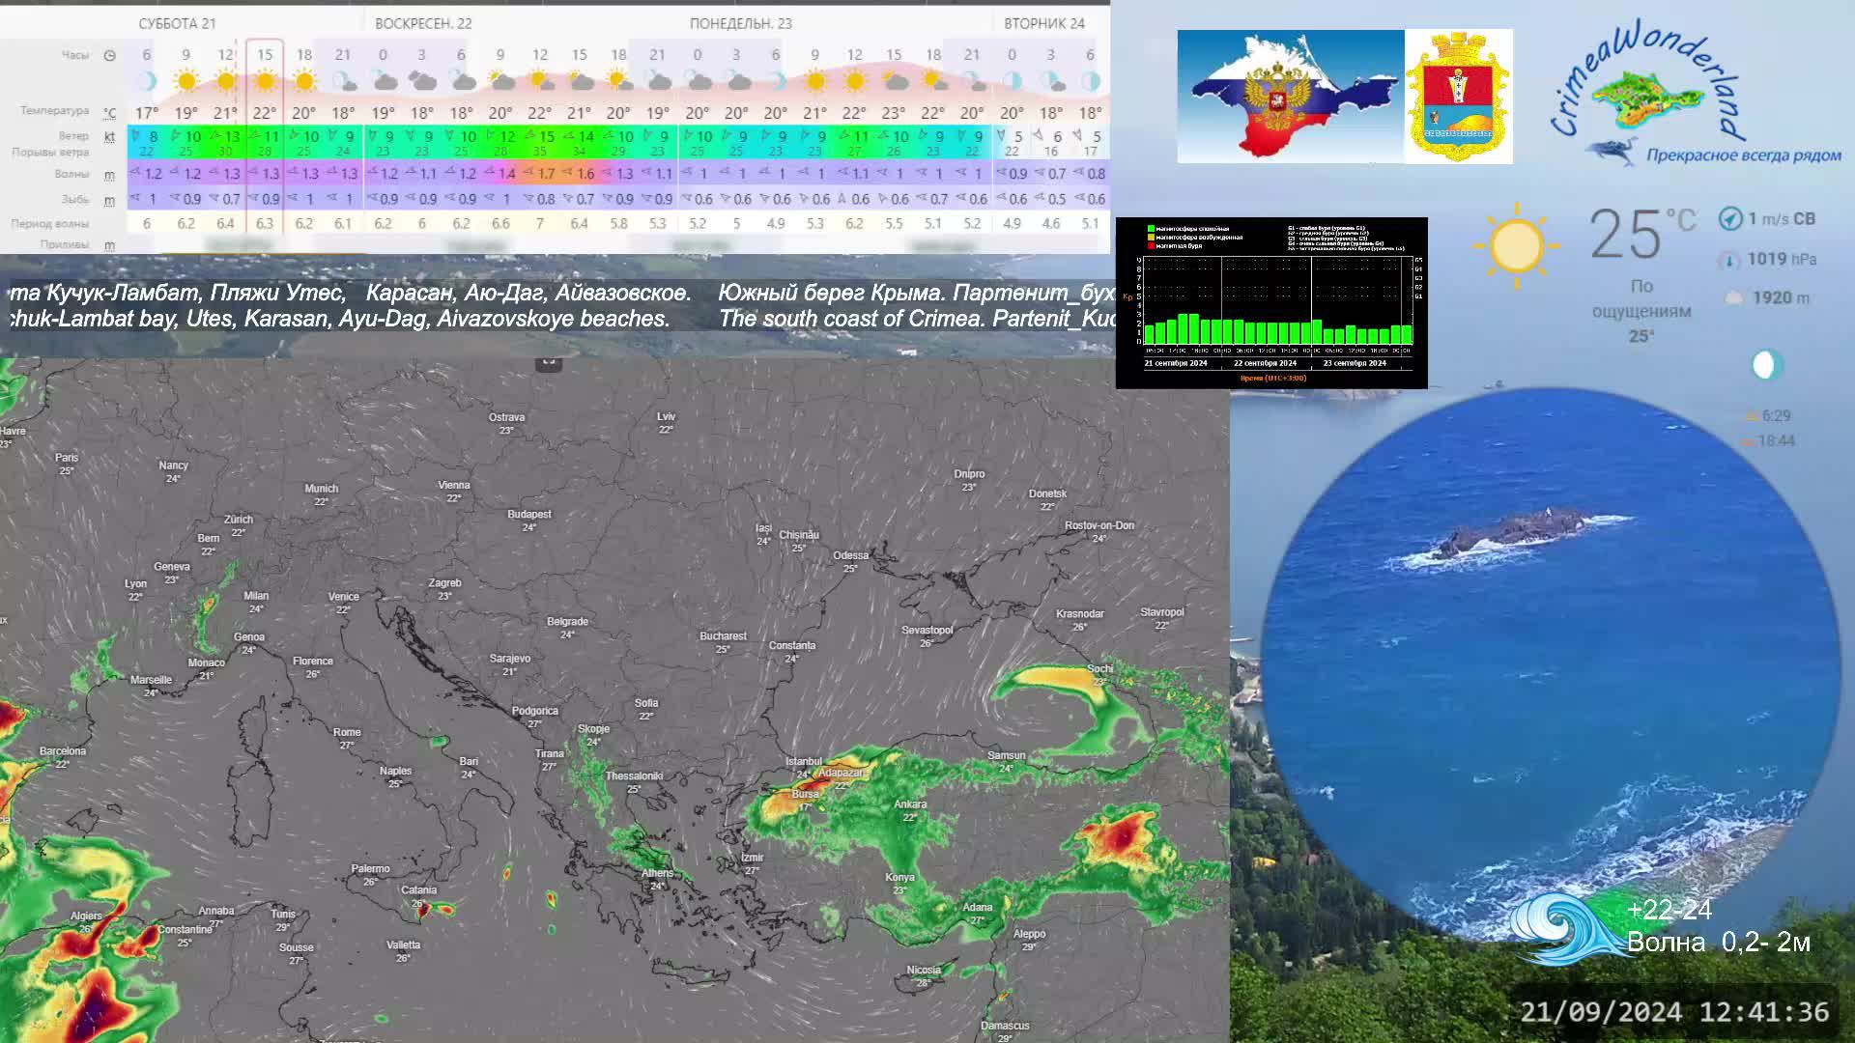Image resolution: width=1855 pixels, height=1043 pixels.
Task: Click Vienna on the weather map
Action: (x=454, y=491)
